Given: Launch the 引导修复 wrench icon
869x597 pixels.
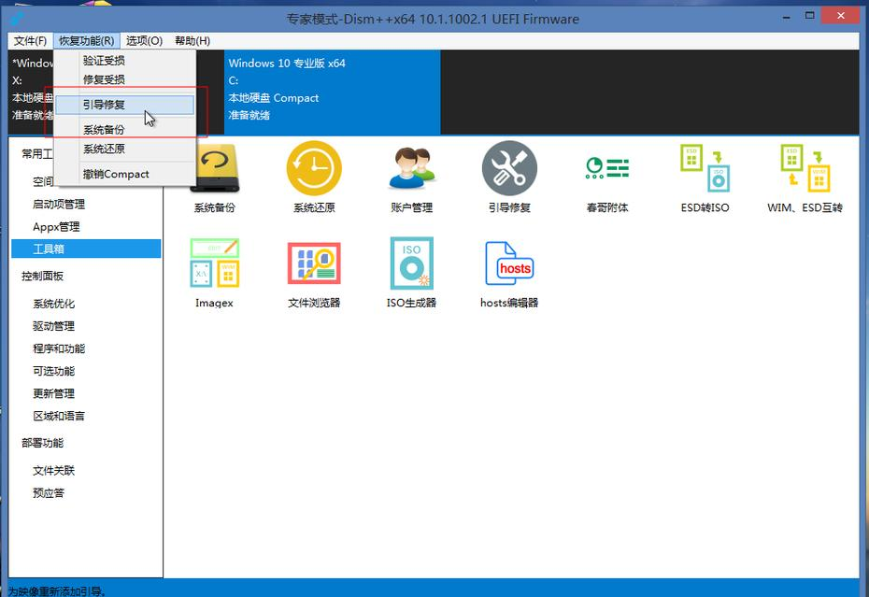Looking at the screenshot, I should click(x=509, y=168).
